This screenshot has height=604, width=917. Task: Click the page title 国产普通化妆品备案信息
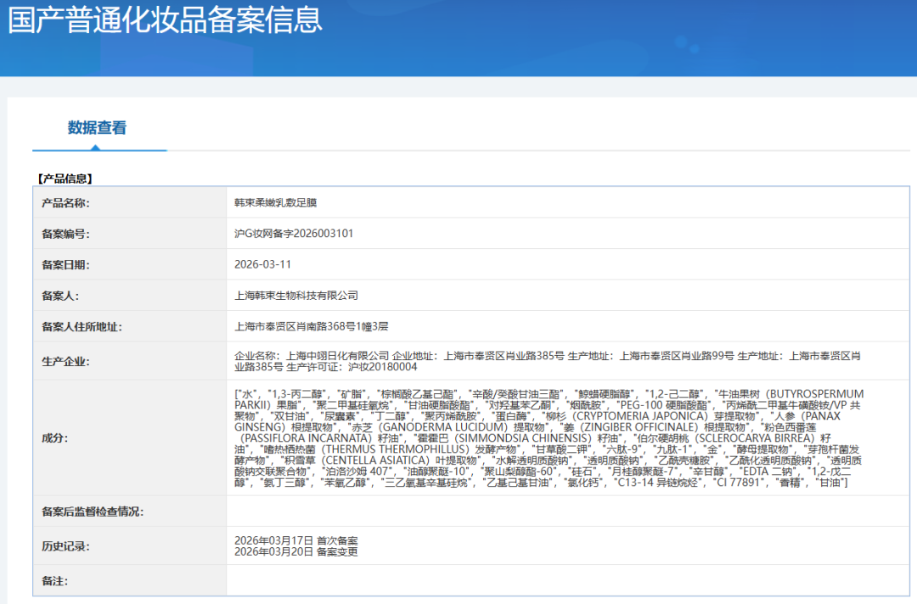click(x=165, y=19)
